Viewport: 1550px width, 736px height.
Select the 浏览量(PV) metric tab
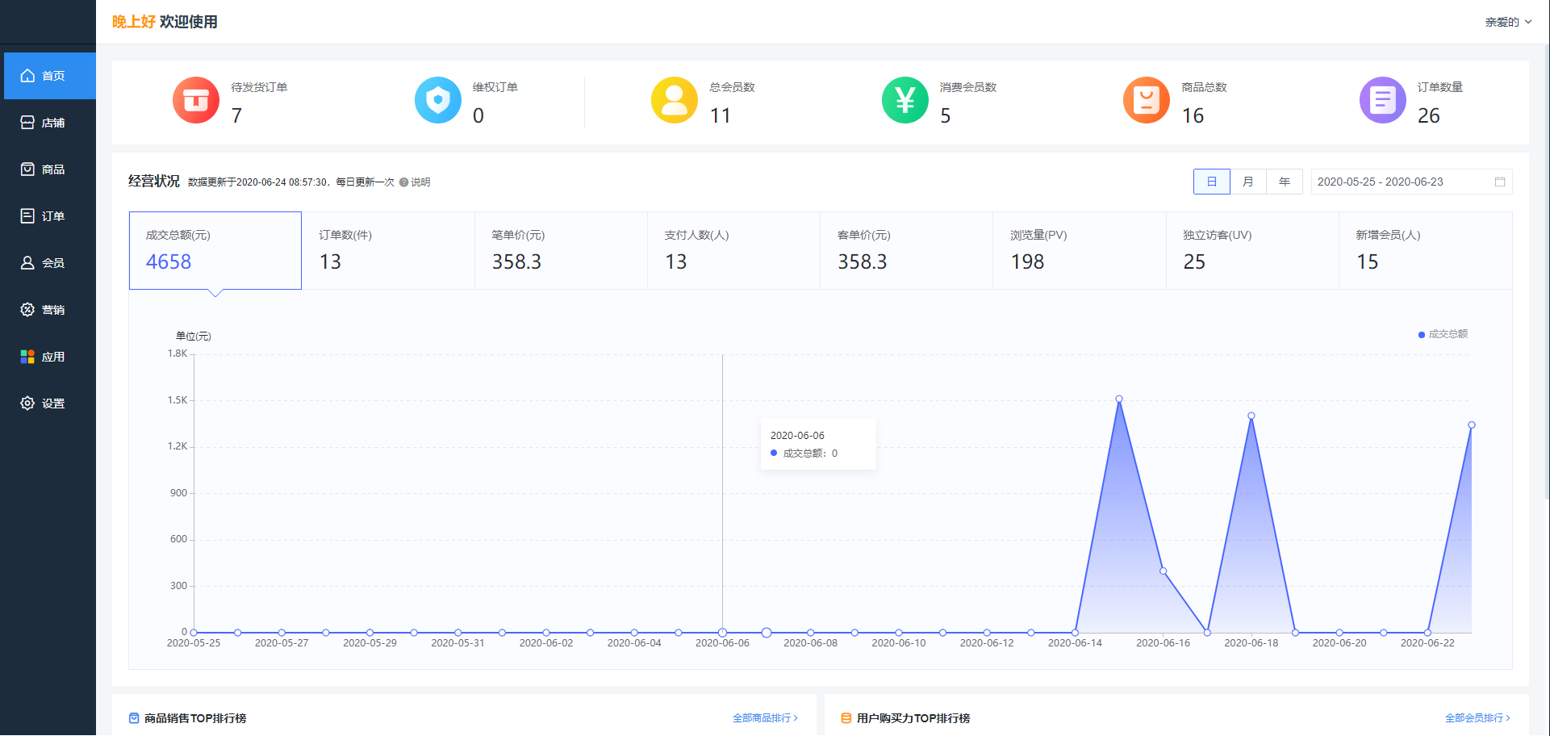tap(1080, 250)
